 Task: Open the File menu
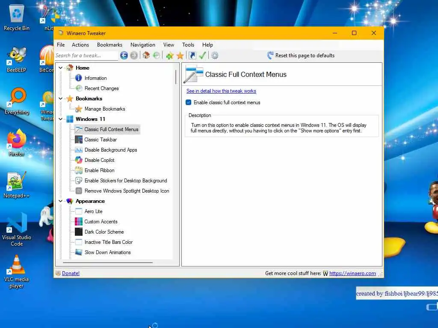(61, 45)
